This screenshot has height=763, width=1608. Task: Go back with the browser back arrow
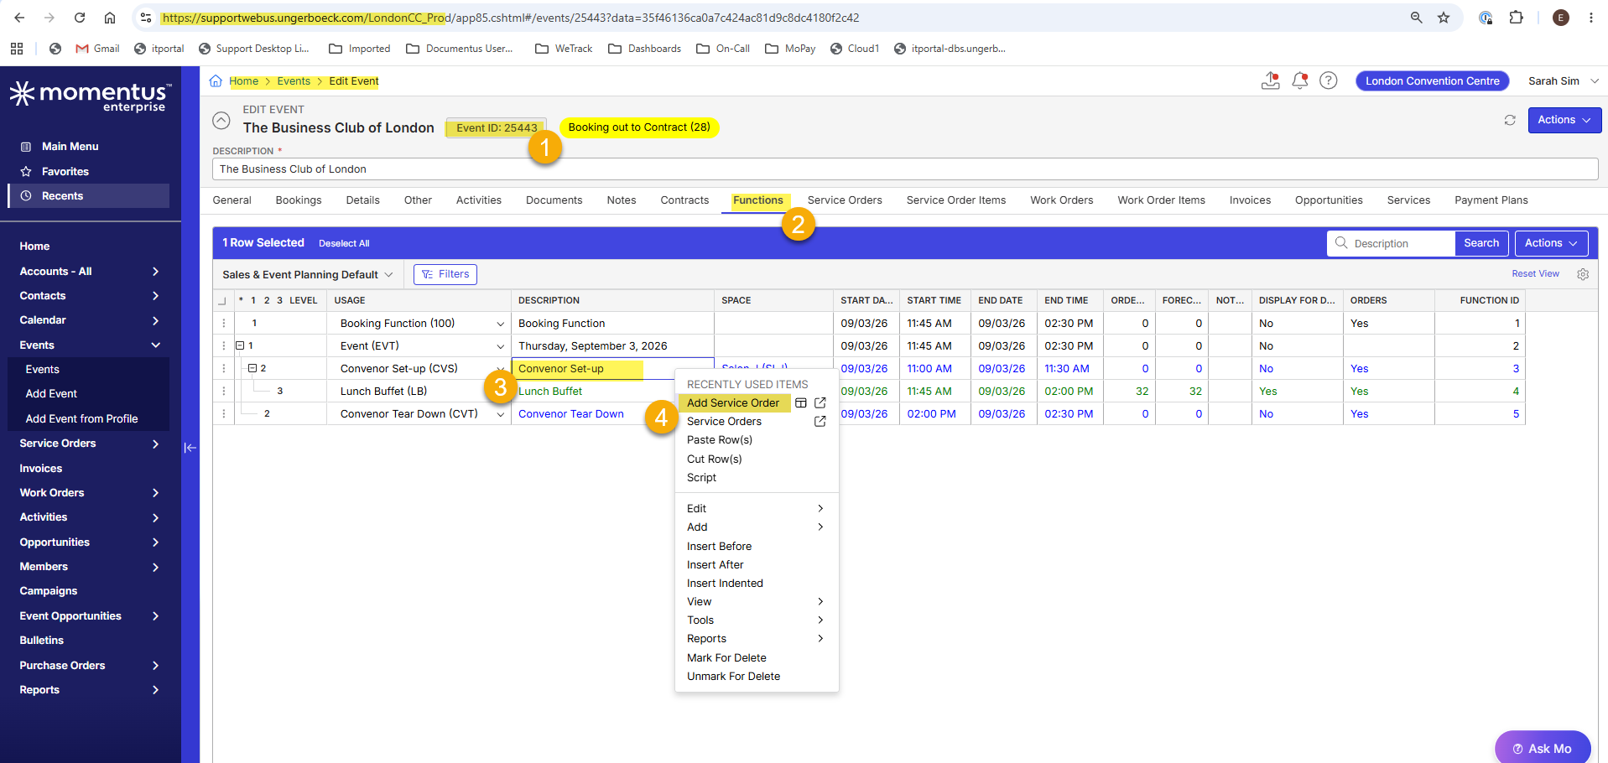tap(19, 18)
